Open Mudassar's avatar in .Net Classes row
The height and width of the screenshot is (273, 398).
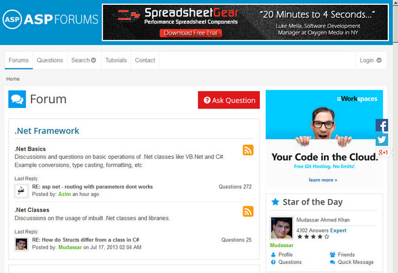21,244
